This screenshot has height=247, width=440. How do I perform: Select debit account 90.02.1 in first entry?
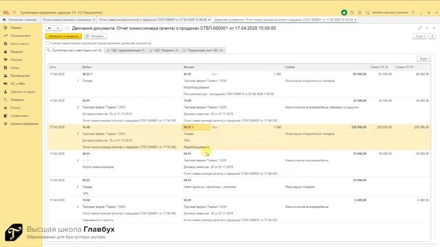[x=87, y=74]
